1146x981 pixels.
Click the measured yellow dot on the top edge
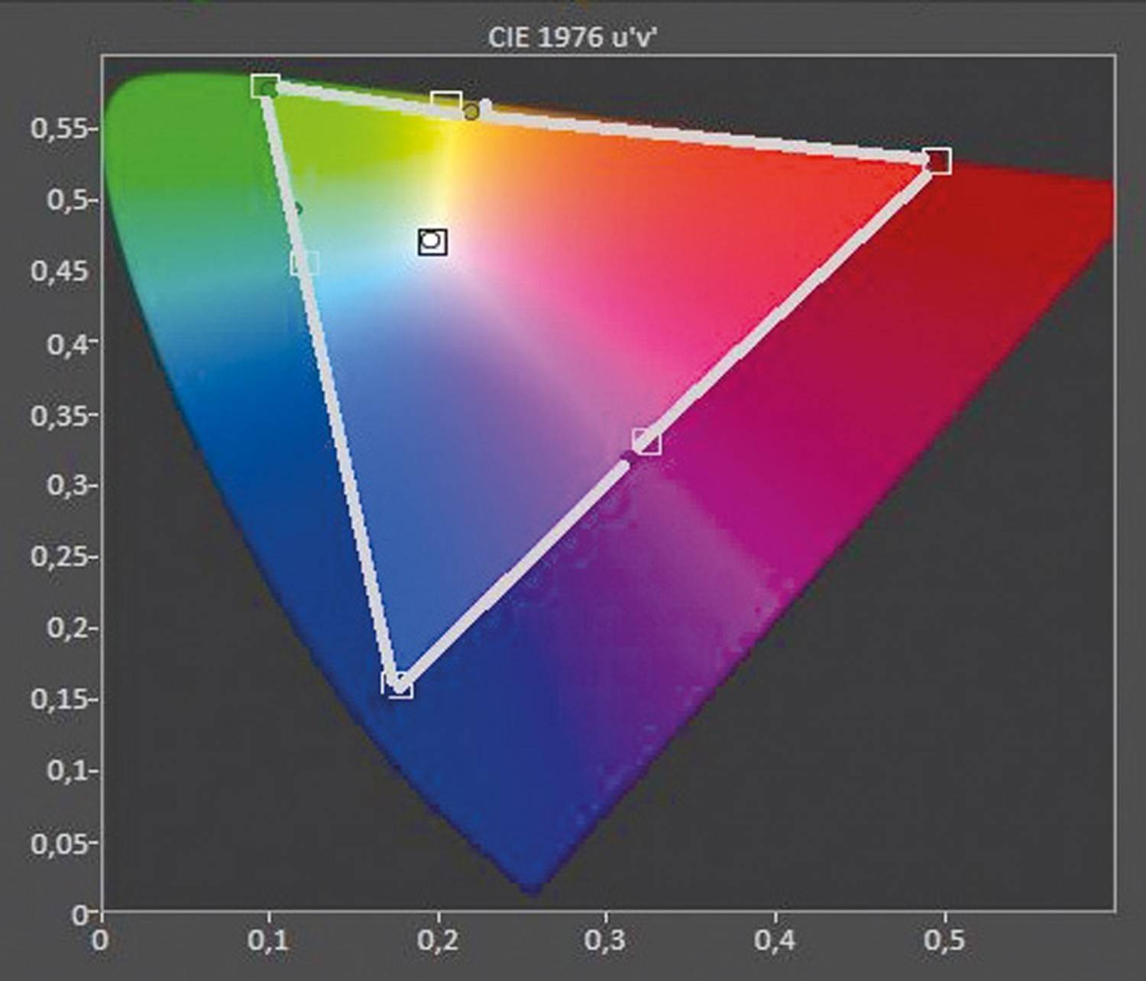[471, 112]
